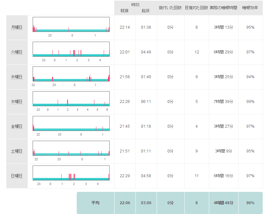Screen dimensions: 266x214
Task: Click the 起床 column header
Action: pos(146,11)
